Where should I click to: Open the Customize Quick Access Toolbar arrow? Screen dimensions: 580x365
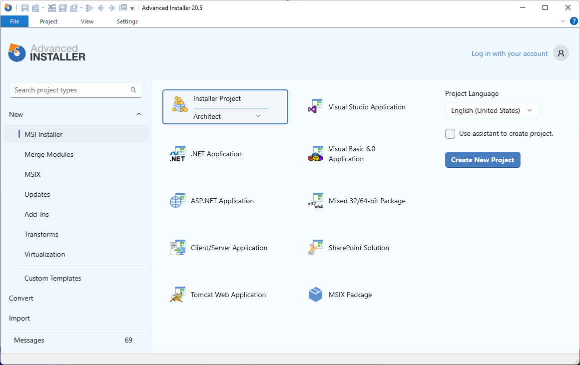132,8
